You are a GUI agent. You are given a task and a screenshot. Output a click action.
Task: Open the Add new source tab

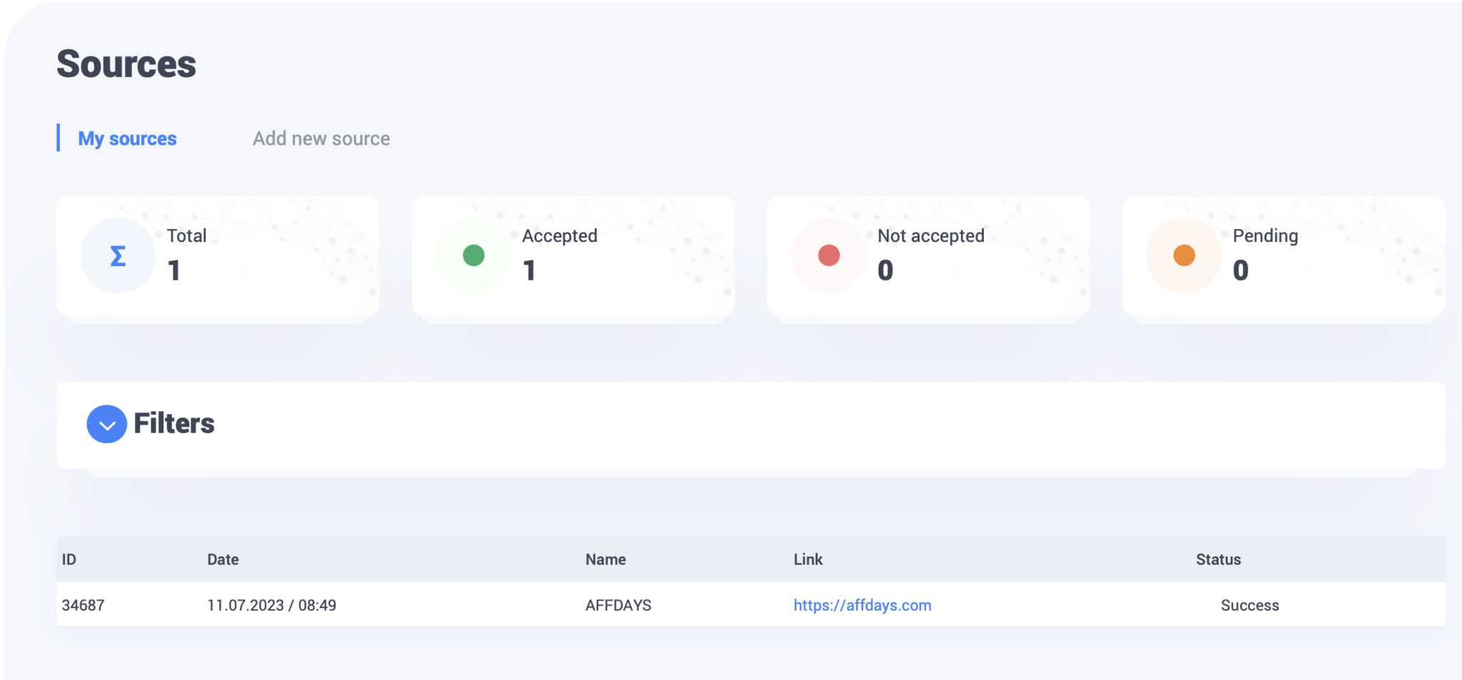[x=321, y=138]
